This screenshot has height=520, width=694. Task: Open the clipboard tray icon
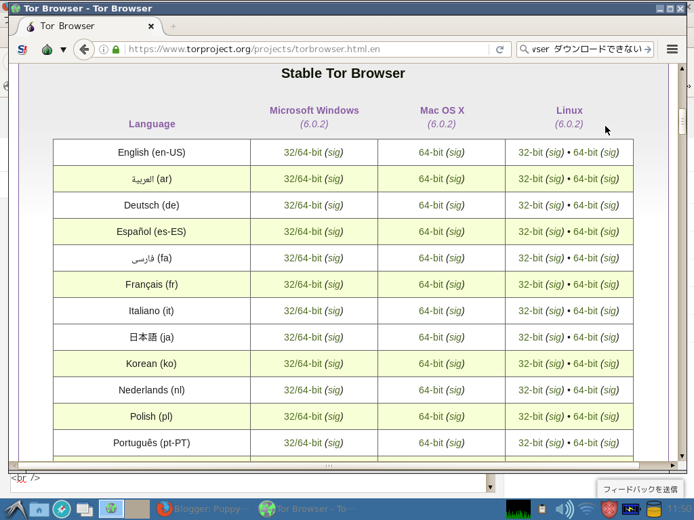(x=542, y=509)
